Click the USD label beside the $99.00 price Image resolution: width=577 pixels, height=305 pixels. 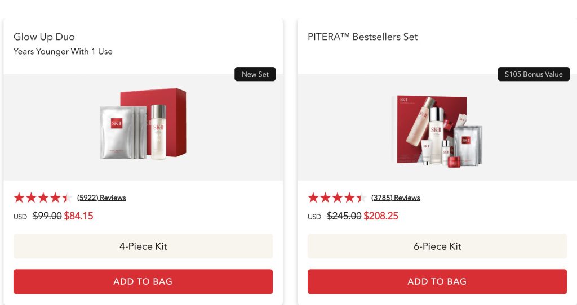[20, 217]
